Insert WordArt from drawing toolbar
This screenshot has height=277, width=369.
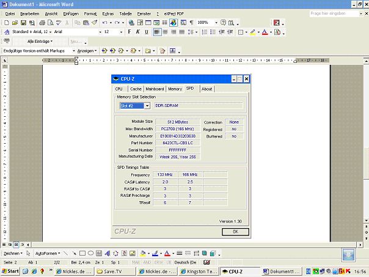pyautogui.click(x=108, y=253)
